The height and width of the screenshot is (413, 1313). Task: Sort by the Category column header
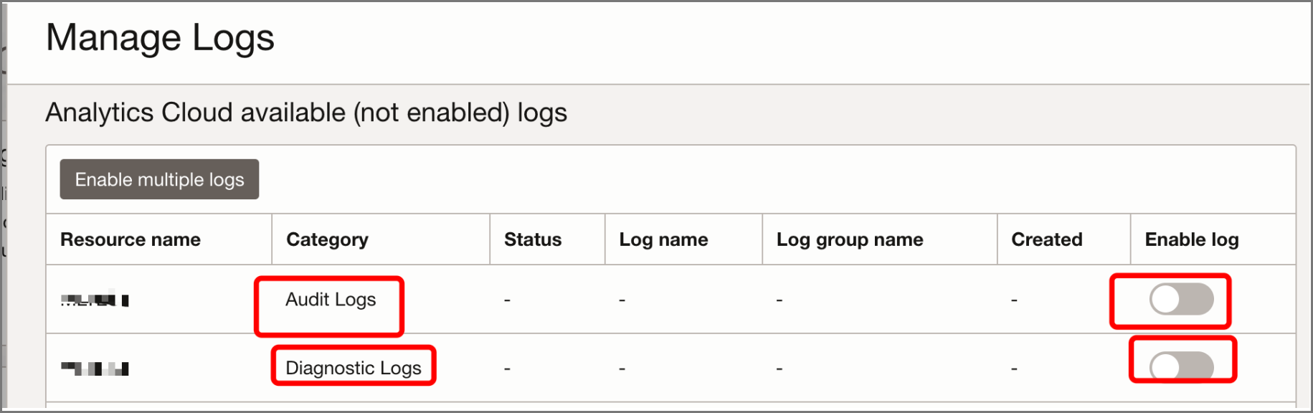click(x=327, y=239)
